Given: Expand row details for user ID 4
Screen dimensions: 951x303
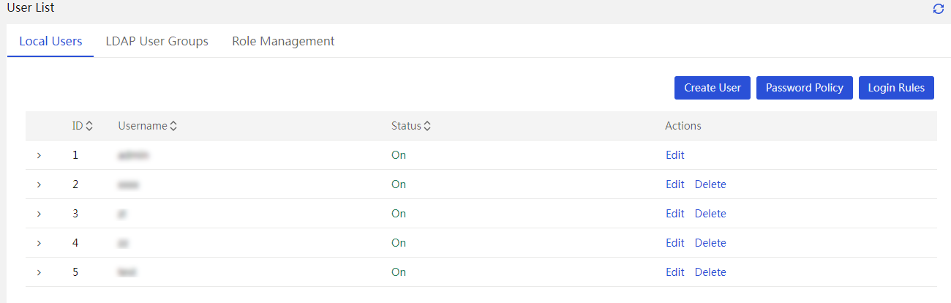Looking at the screenshot, I should click(x=39, y=243).
